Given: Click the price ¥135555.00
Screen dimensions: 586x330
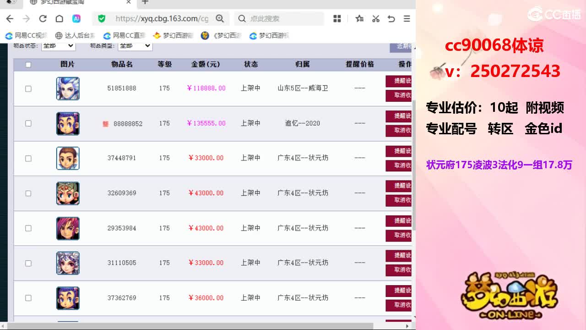Looking at the screenshot, I should click(x=206, y=123).
